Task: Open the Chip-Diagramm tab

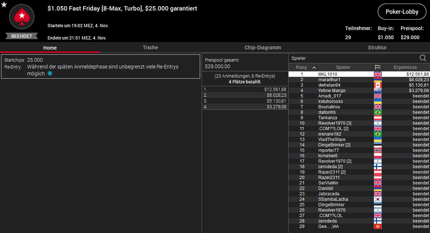Action: pos(263,47)
